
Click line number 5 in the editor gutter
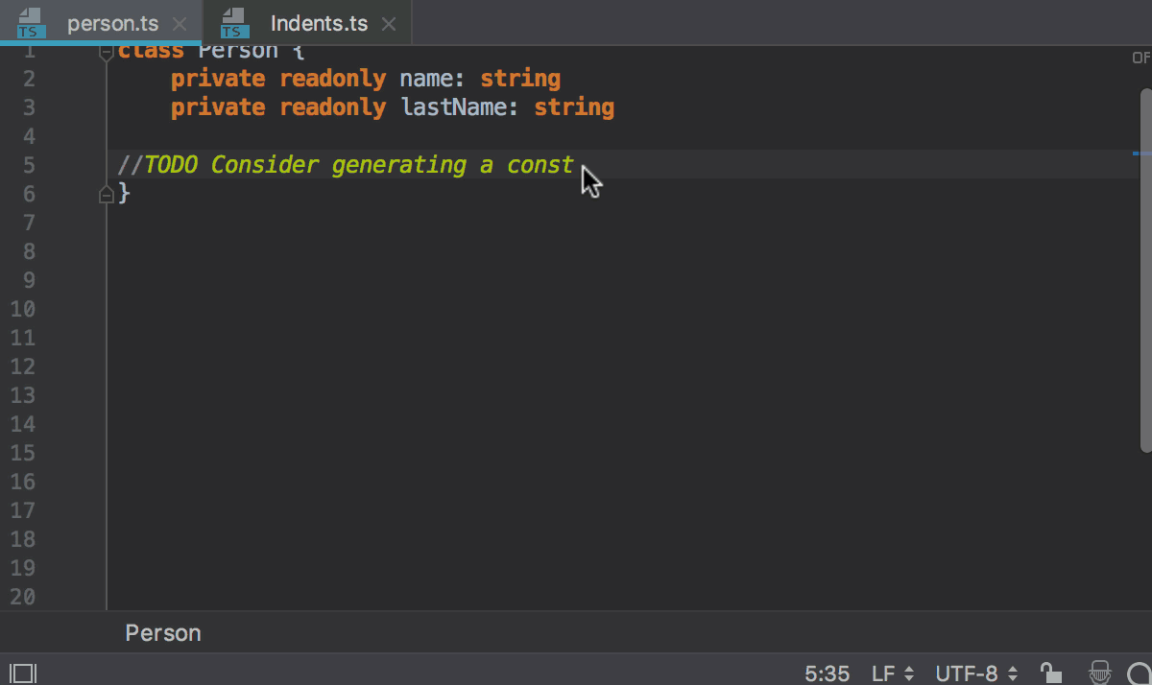29,165
